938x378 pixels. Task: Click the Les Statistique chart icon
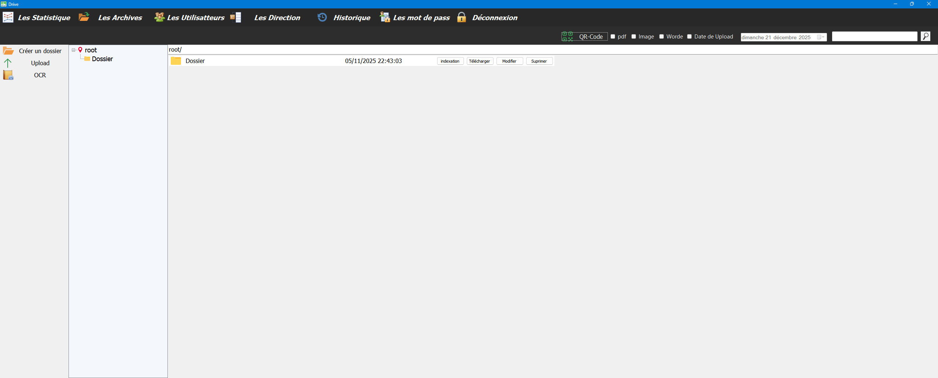click(x=8, y=17)
